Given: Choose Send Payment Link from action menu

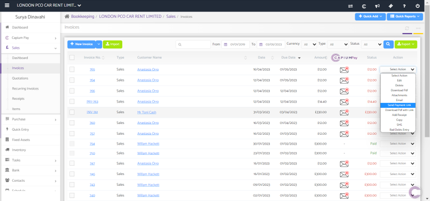Looking at the screenshot, I should pyautogui.click(x=398, y=105).
